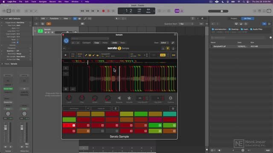Select the pencil cue edit tool

[86, 55]
